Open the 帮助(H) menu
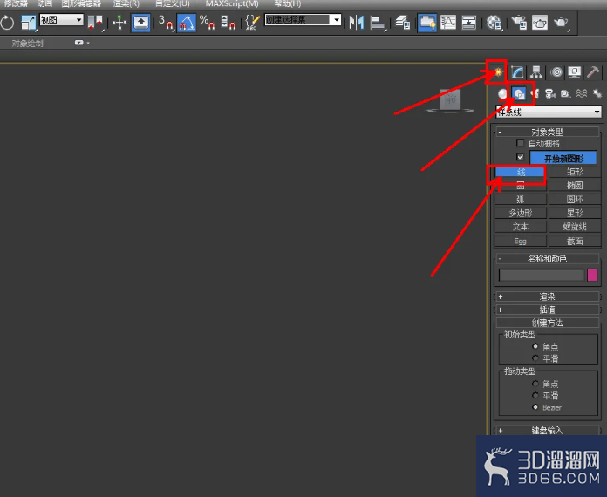Image resolution: width=607 pixels, height=497 pixels. (288, 3)
